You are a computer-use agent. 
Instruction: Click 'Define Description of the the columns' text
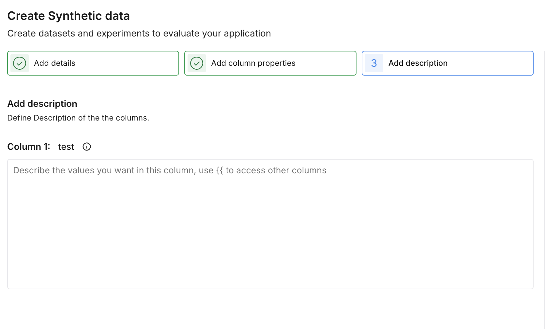(78, 118)
